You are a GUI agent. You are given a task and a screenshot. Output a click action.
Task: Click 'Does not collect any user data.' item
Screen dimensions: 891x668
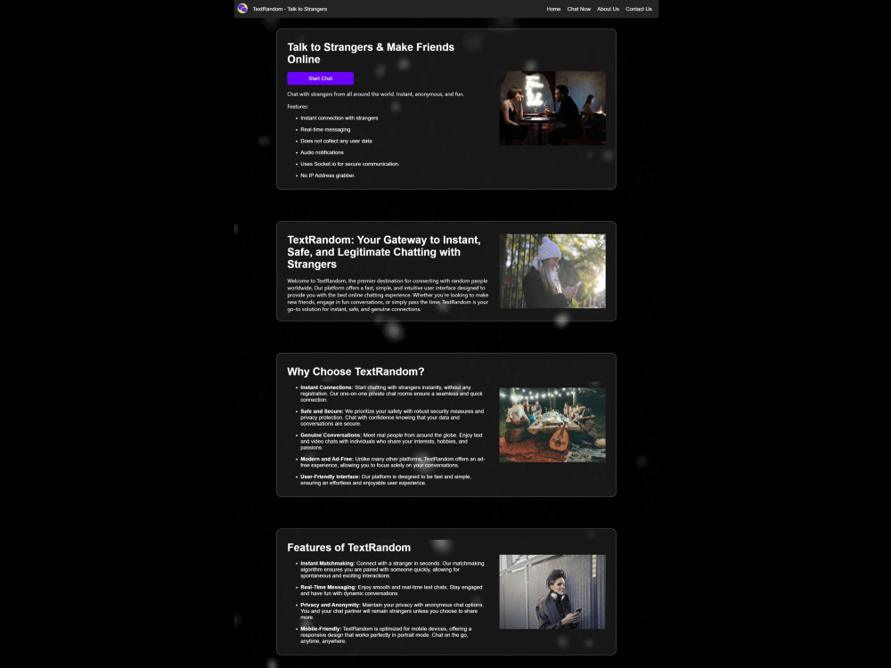click(x=337, y=141)
